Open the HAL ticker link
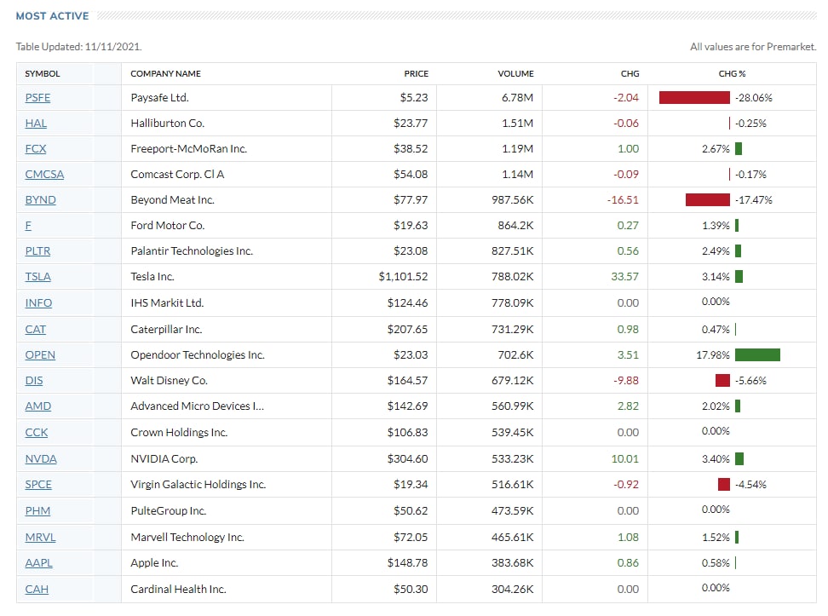Screen dimensions: 828x616 click(36, 123)
